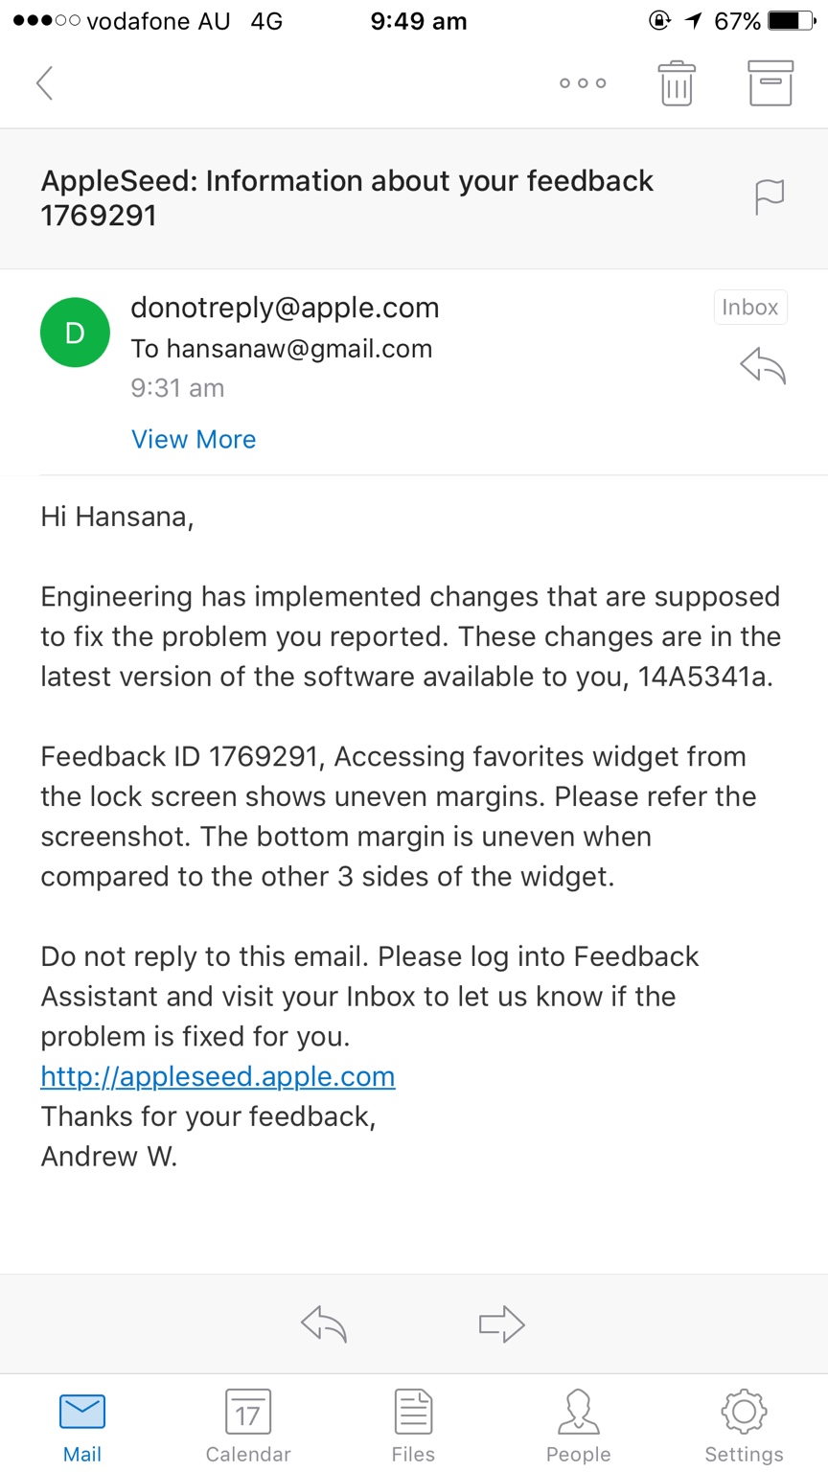Forward the email with the right arrow
This screenshot has height=1472, width=828.
click(501, 1324)
